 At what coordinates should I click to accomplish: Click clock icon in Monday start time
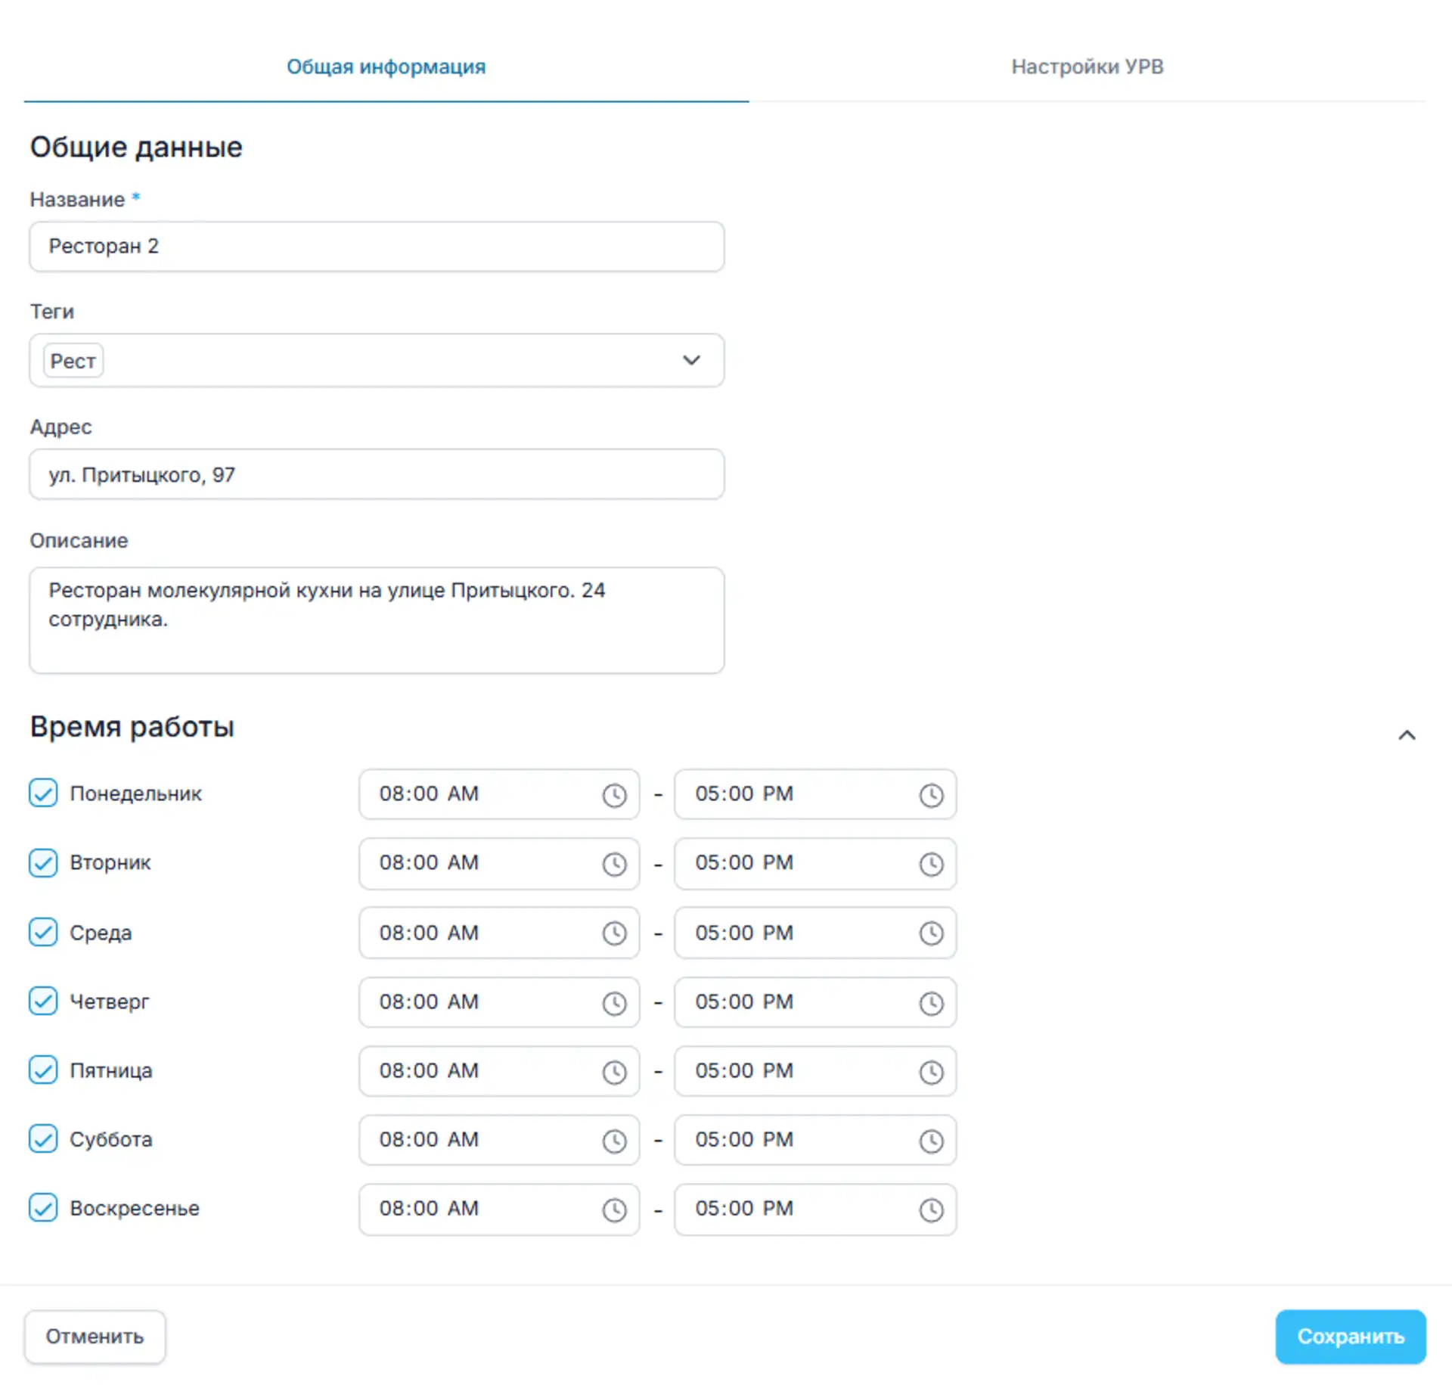tap(614, 795)
